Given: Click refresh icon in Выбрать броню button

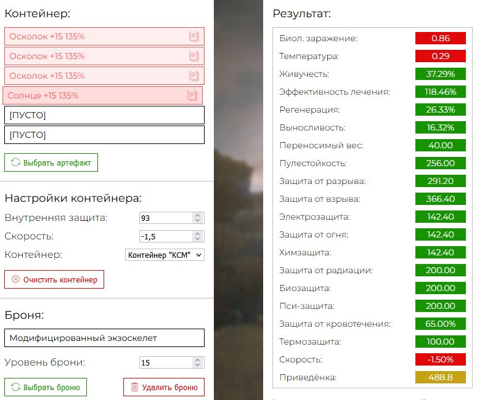Looking at the screenshot, I should (x=15, y=387).
